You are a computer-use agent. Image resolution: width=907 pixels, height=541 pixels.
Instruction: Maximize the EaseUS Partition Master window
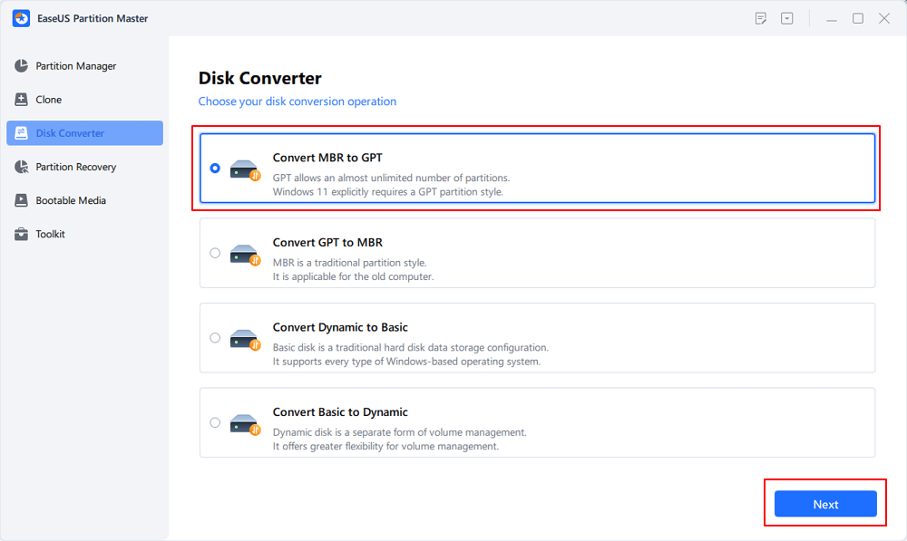click(x=857, y=18)
